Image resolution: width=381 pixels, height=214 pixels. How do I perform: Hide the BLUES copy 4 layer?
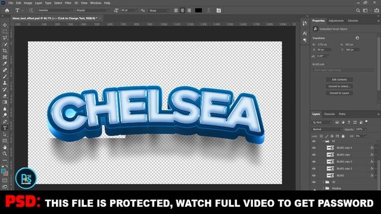pyautogui.click(x=314, y=148)
